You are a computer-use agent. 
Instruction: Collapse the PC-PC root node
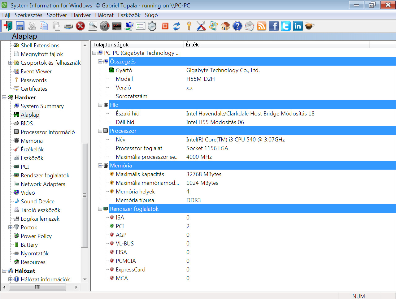pyautogui.click(x=94, y=53)
